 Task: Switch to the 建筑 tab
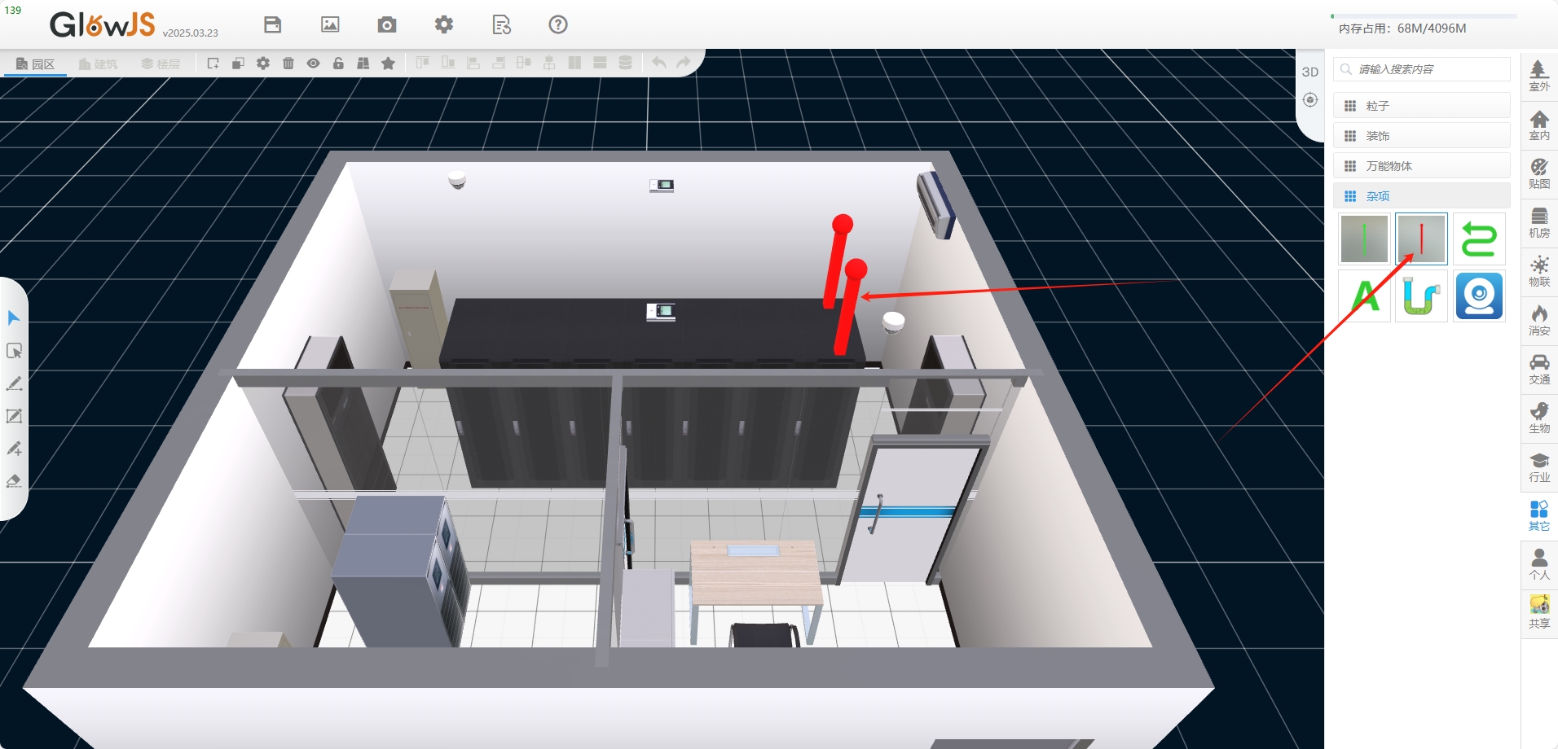point(98,64)
